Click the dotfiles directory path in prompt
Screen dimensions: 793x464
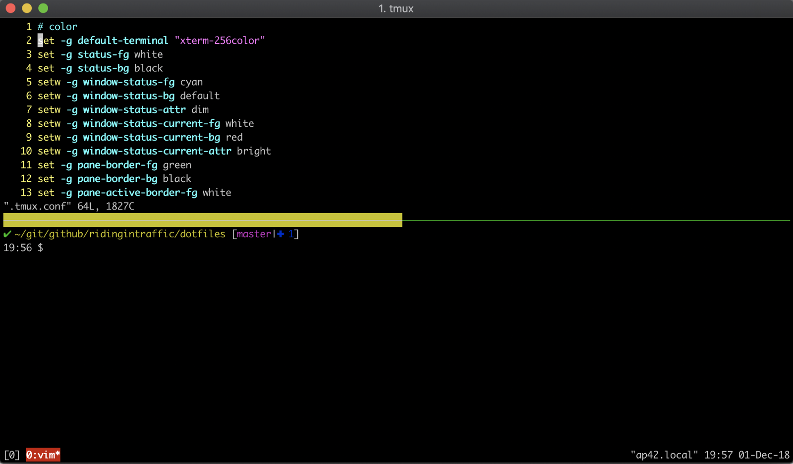(120, 234)
